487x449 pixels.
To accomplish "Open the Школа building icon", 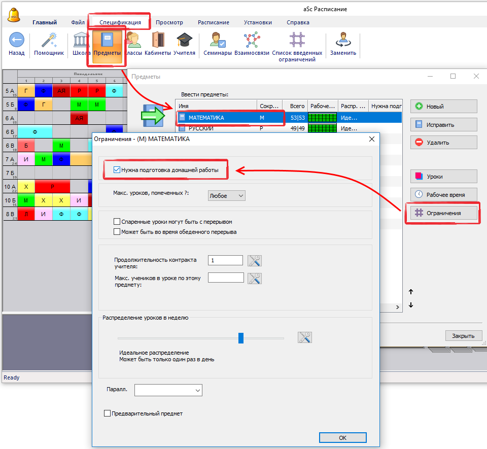I will [x=81, y=40].
